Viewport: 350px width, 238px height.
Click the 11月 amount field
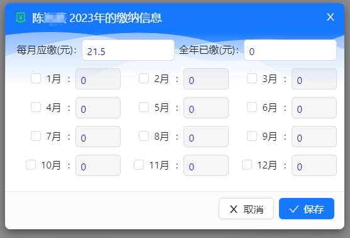click(x=206, y=165)
